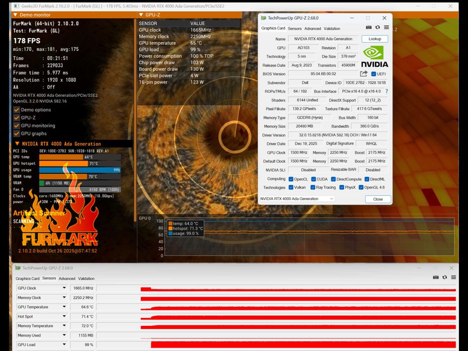468x351 pixels.
Task: Click the refresh icon in the lower GPU-Z Sensors window
Action: point(445,277)
